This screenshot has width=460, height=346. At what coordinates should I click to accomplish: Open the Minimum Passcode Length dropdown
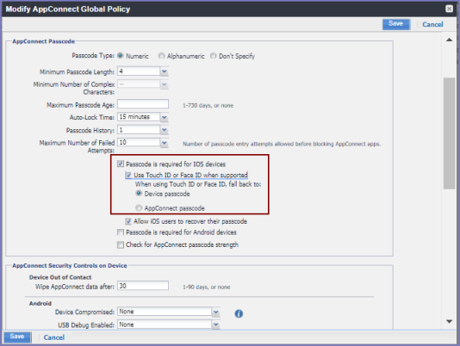[x=165, y=71]
